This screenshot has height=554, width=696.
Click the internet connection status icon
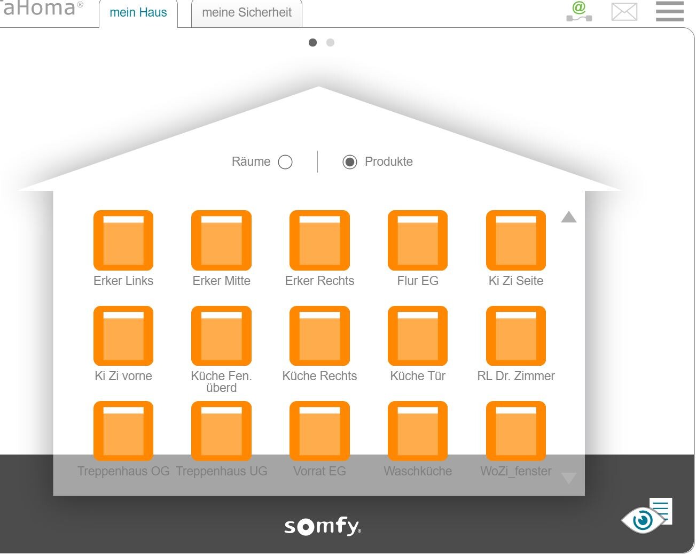579,12
